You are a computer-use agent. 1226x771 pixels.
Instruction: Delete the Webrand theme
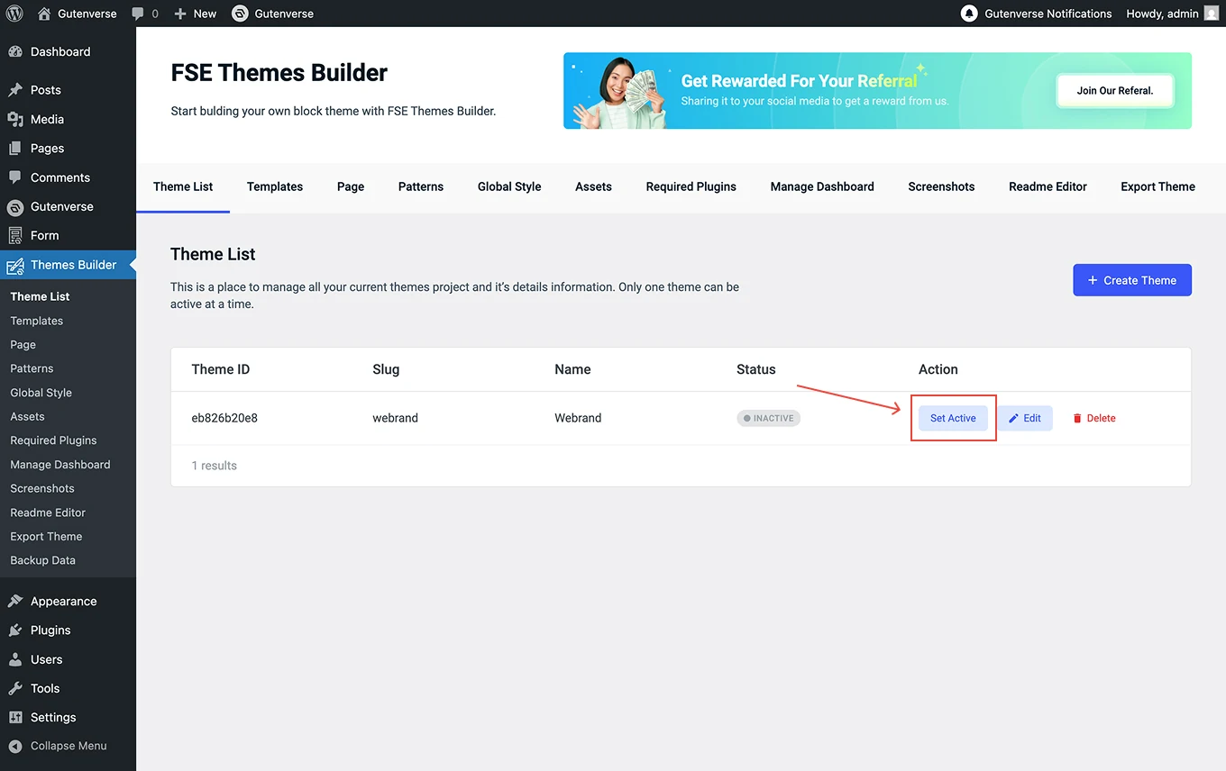click(x=1093, y=418)
